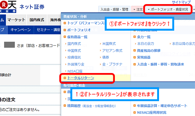
Task: Click the 取引履歴・税金 section header
Action: [x=74, y=85]
